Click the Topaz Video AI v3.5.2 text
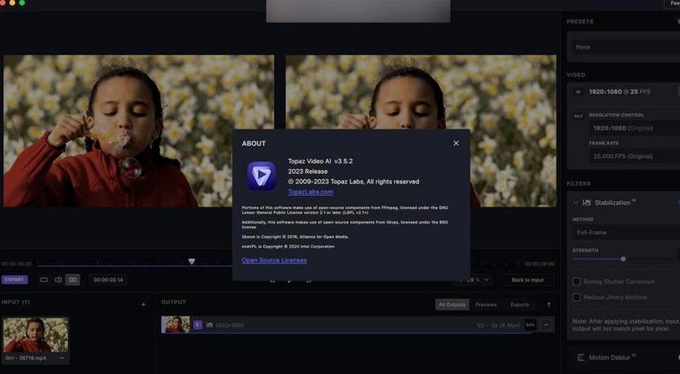This screenshot has width=680, height=374. [320, 161]
